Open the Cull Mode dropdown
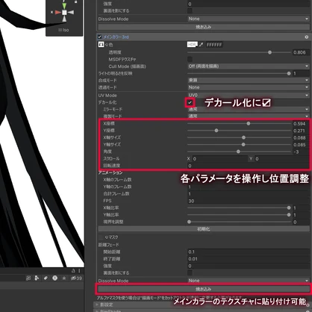 [249, 66]
